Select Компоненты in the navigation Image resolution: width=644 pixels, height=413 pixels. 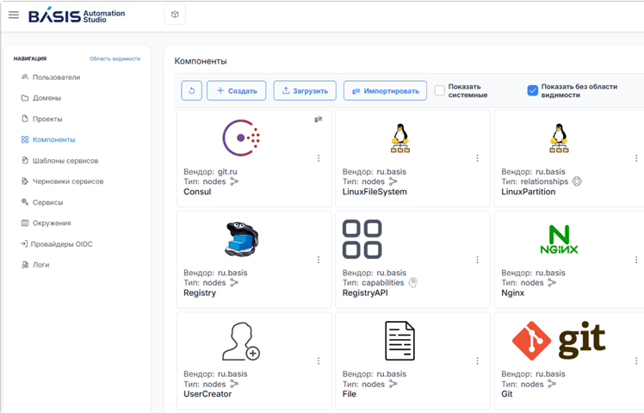click(x=48, y=139)
